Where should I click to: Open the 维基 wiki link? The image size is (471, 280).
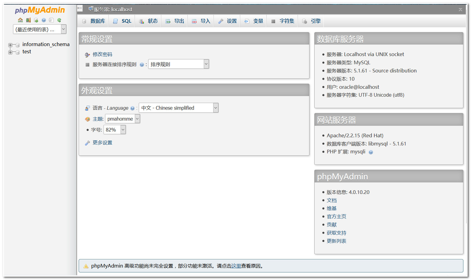point(332,208)
